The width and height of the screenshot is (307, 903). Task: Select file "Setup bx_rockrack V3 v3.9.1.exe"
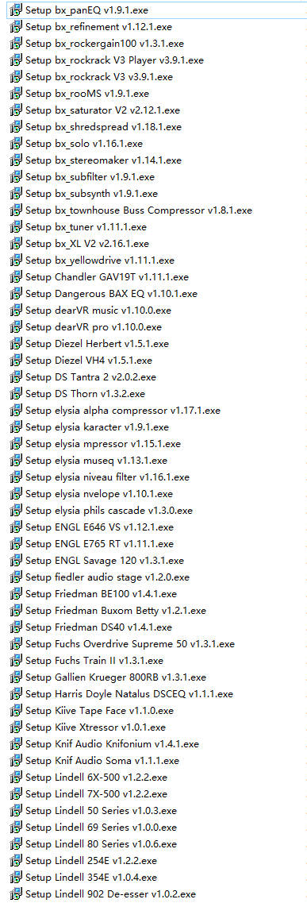[x=99, y=76]
